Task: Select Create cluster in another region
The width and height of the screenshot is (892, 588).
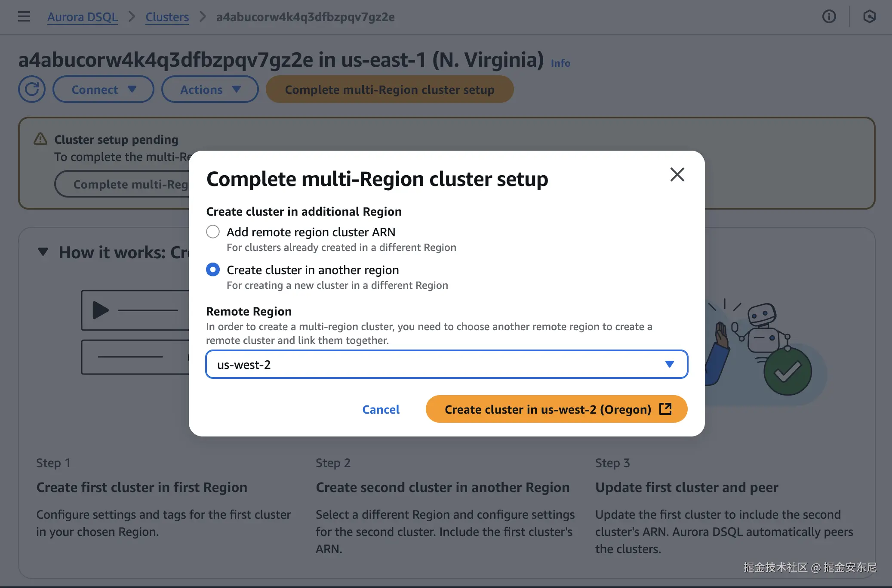Action: coord(213,270)
